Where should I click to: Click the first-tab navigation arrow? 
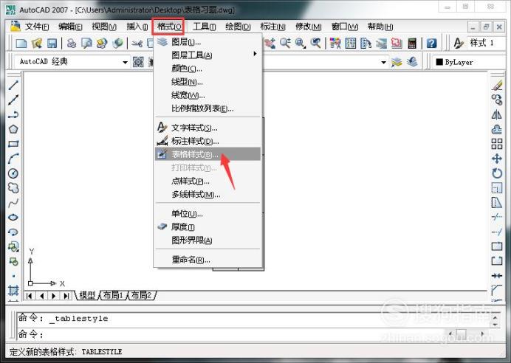coord(30,296)
